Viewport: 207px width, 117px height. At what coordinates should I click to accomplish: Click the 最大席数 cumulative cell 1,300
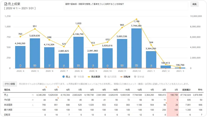[188, 110]
